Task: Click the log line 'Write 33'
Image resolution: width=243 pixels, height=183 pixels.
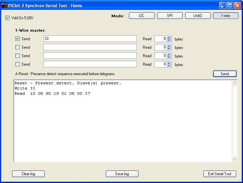Action: 25,88
